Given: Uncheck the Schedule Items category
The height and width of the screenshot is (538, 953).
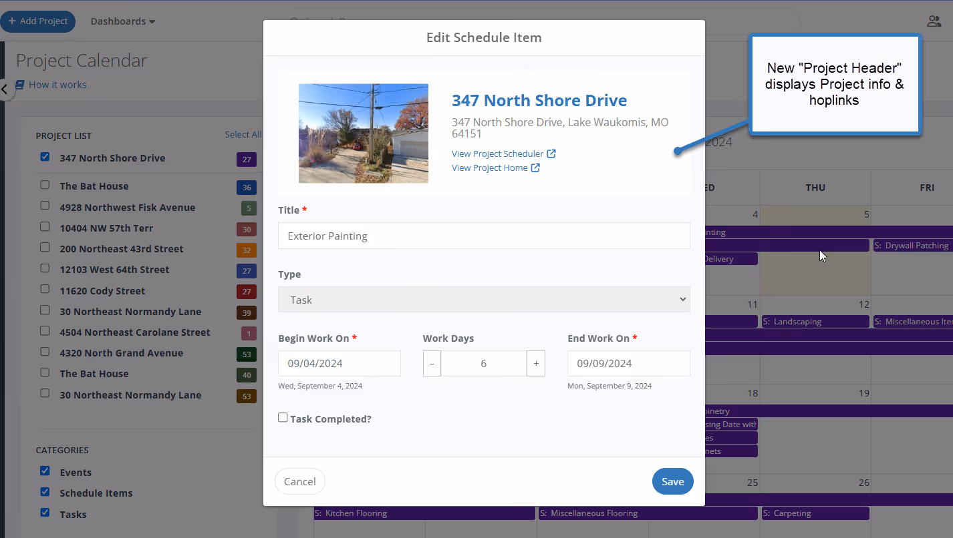Looking at the screenshot, I should (x=45, y=492).
